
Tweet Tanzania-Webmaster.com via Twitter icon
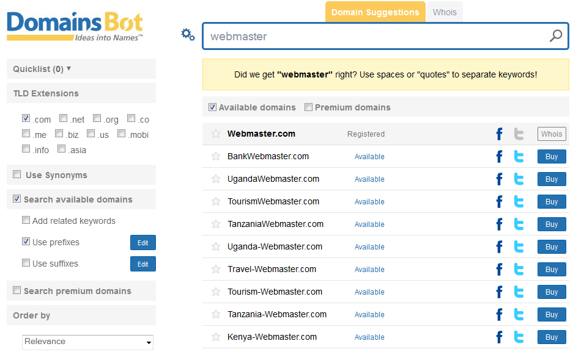point(519,315)
